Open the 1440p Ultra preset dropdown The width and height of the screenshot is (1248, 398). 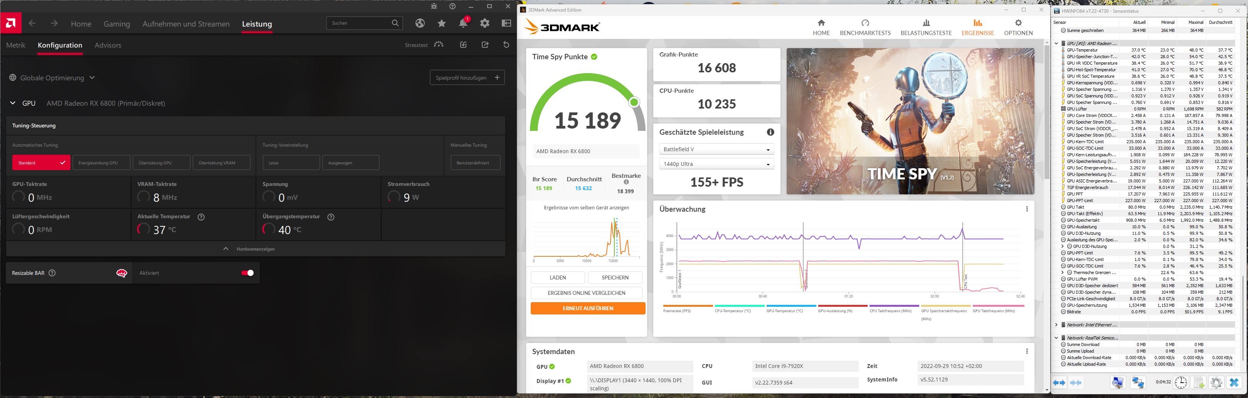pyautogui.click(x=717, y=164)
